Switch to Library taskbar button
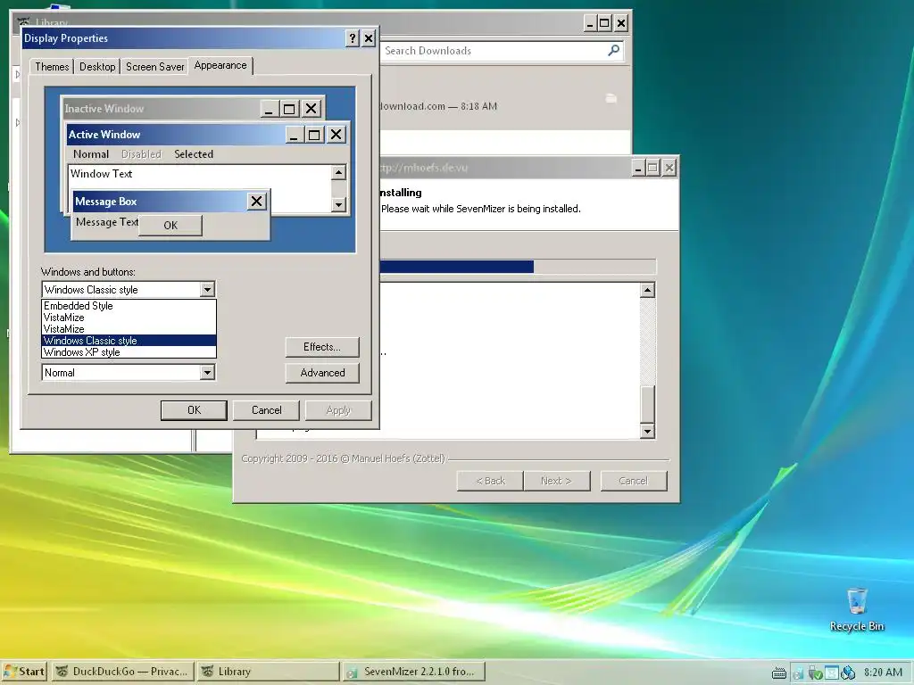Viewport: 914px width, 685px height. 268,672
